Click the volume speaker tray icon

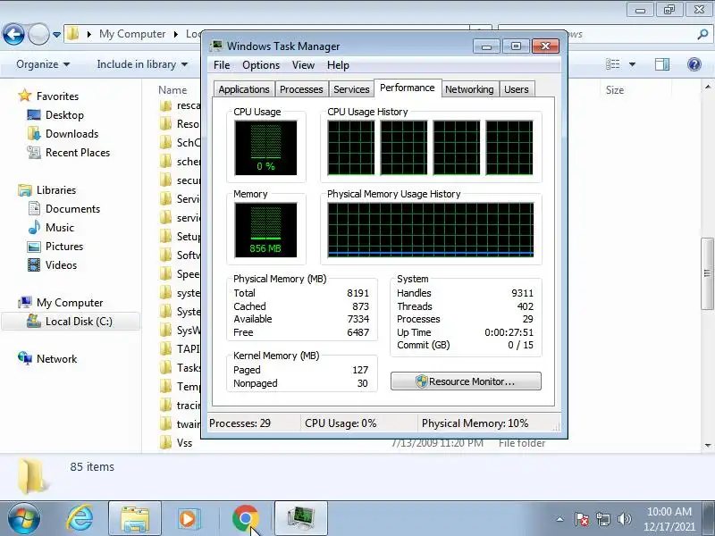point(624,519)
